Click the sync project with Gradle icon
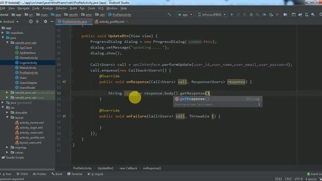This screenshot has height=181, width=322. click(x=300, y=15)
